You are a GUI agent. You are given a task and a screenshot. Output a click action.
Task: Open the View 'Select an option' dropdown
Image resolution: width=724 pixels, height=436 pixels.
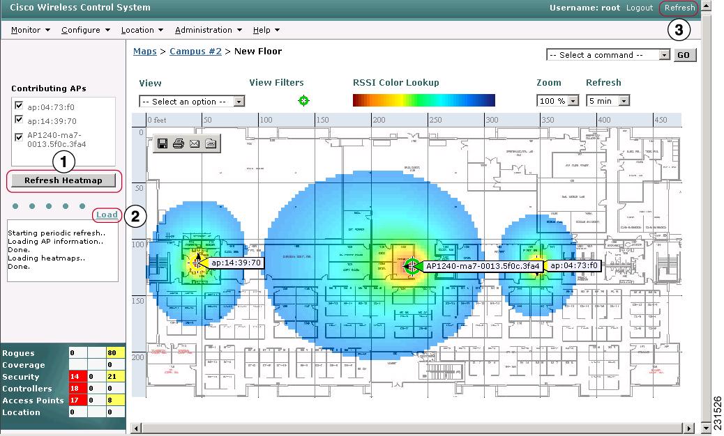(192, 102)
